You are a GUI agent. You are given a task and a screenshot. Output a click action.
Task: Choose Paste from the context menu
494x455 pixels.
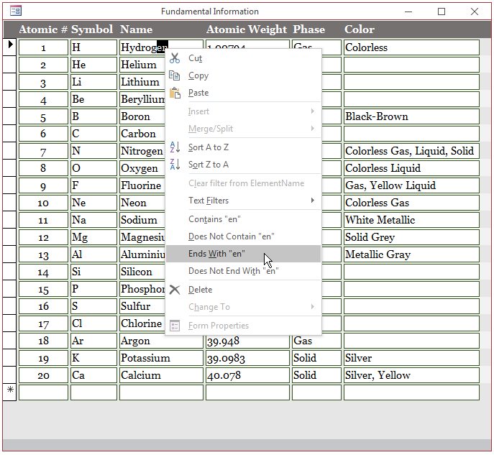pyautogui.click(x=243, y=93)
